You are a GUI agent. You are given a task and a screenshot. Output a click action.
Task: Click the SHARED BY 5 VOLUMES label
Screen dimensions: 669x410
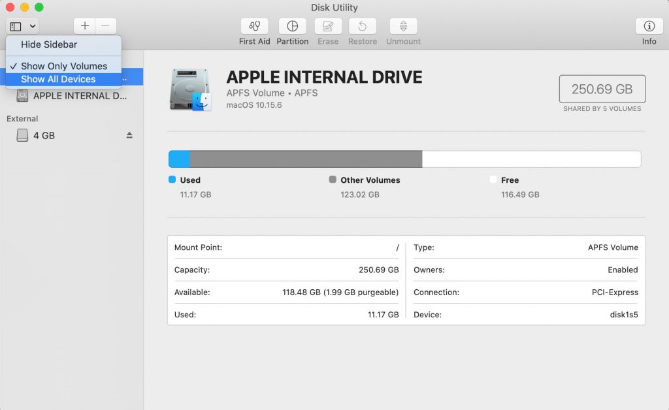(x=602, y=108)
